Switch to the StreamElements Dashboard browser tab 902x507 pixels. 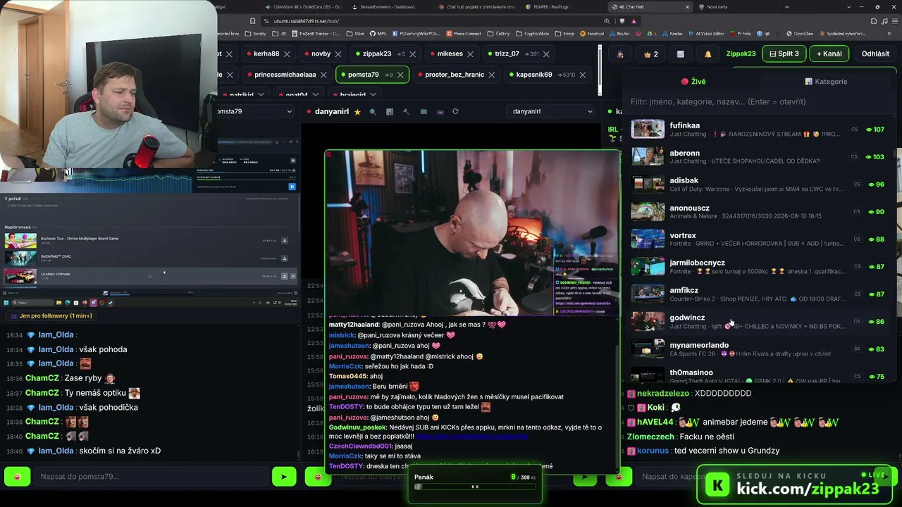387,7
